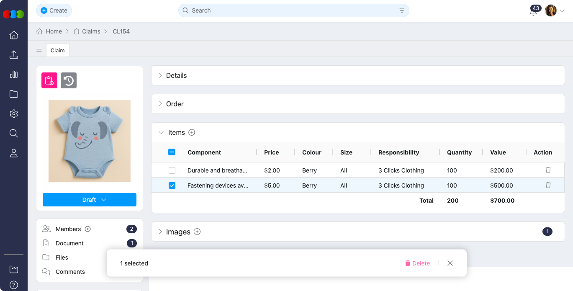Screen dimensions: 573x291
Task: Switch to the Claim tab
Action: [x=58, y=50]
